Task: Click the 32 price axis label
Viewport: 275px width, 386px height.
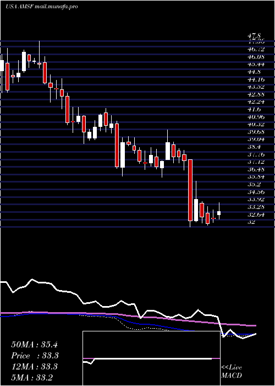Action: pyautogui.click(x=252, y=222)
